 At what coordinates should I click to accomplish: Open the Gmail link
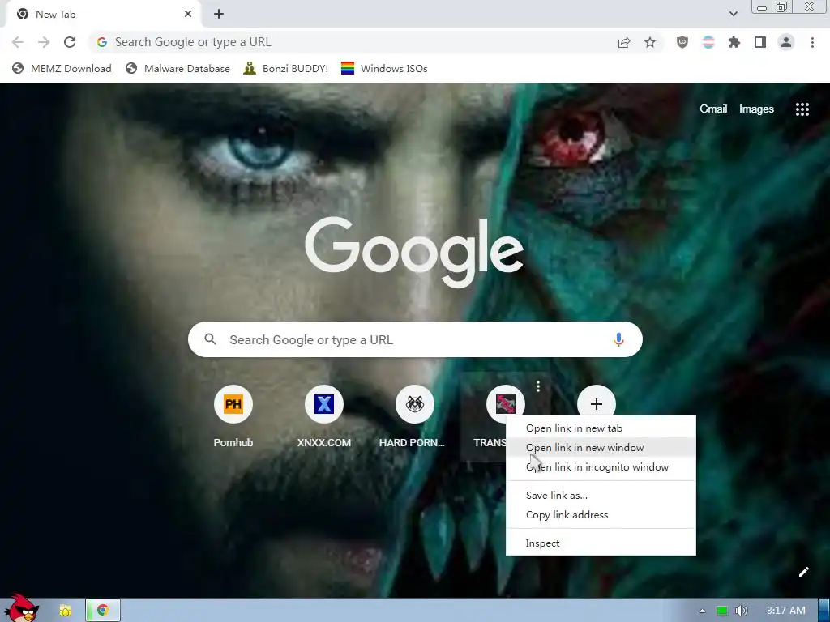713,109
